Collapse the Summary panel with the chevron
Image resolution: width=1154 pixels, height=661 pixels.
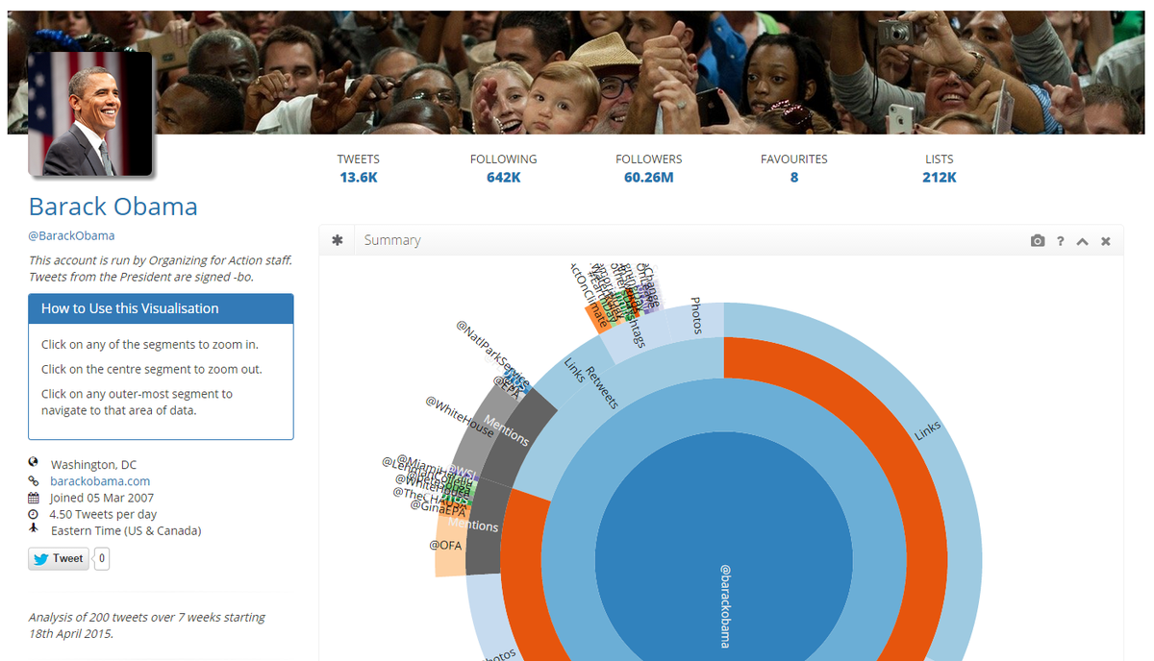point(1082,241)
